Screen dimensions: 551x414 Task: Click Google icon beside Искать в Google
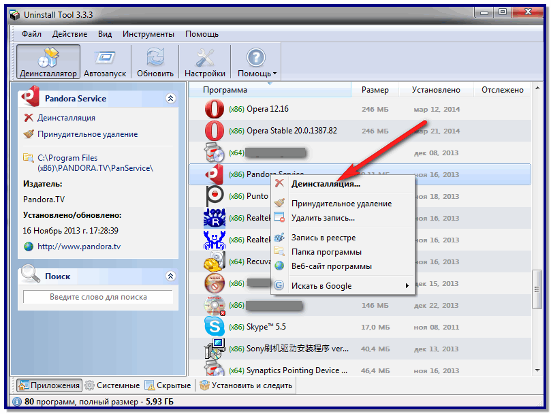click(279, 285)
